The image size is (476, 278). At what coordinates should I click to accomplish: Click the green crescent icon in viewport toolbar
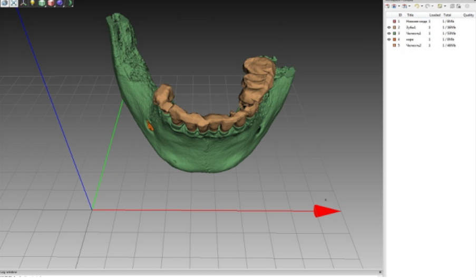click(70, 3)
